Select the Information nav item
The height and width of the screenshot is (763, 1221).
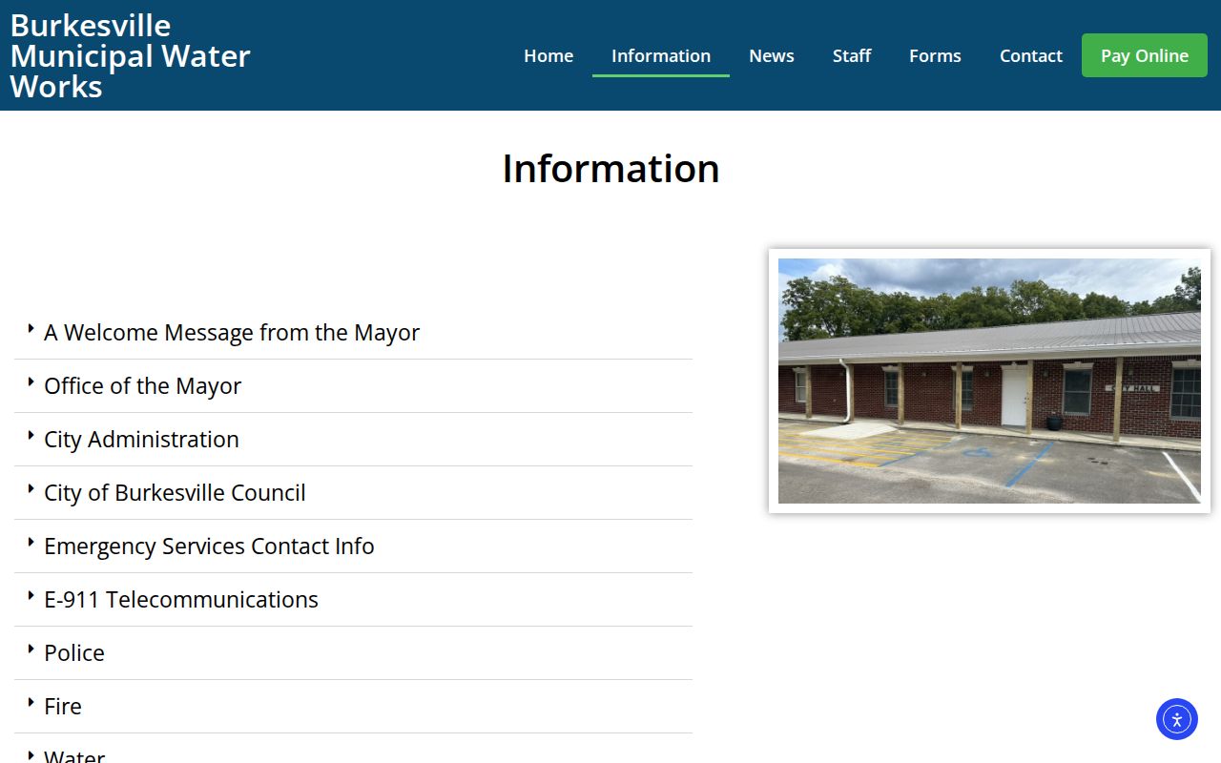click(661, 55)
